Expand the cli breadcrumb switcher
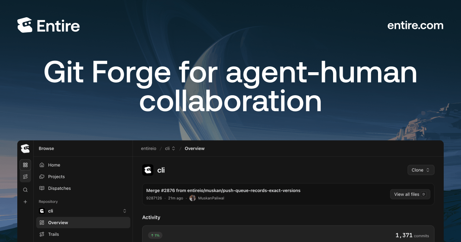This screenshot has width=461, height=242. (170, 149)
